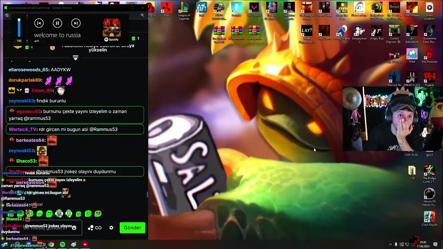Click the welcome to russia album art

[111, 28]
